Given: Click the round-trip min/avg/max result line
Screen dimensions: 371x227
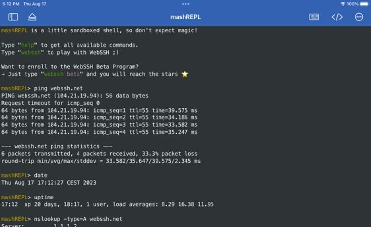Looking at the screenshot, I should (x=101, y=161).
